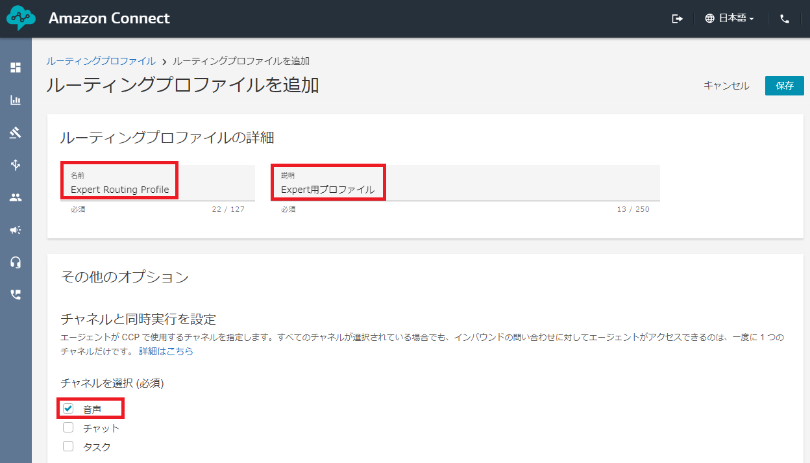Open the users icon in sidebar
The width and height of the screenshot is (810, 463).
coord(16,197)
